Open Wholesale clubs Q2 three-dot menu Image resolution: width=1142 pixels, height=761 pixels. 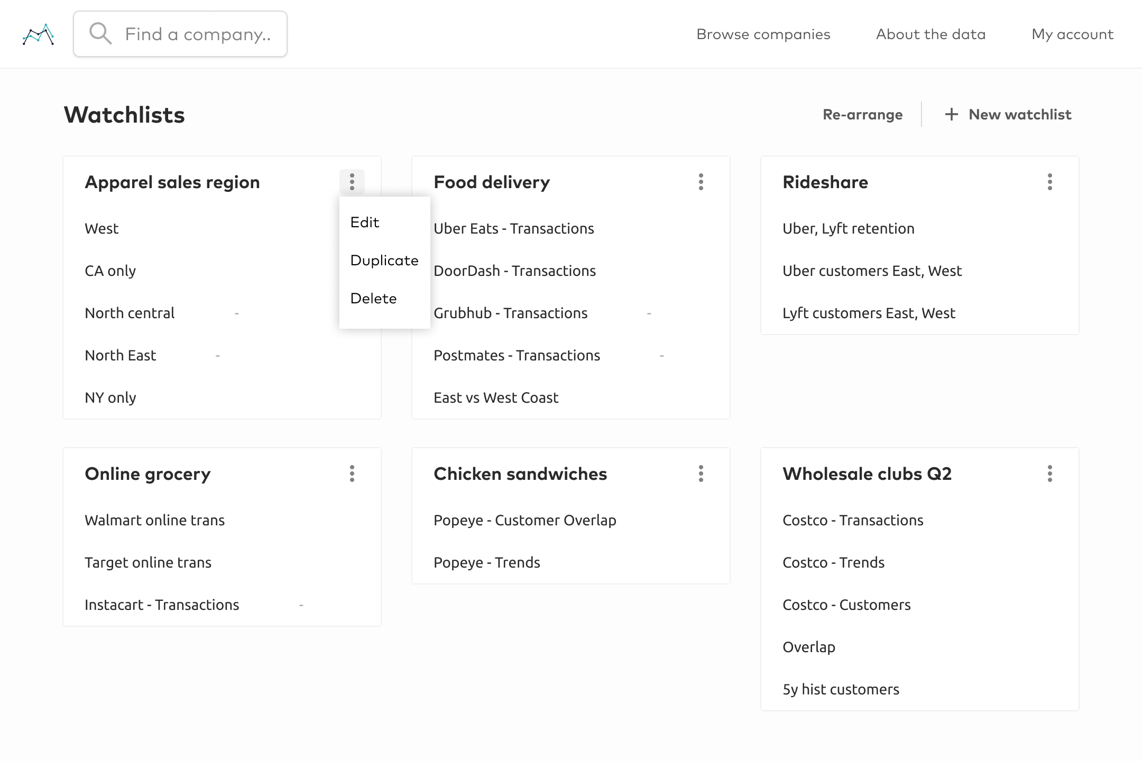1049,474
